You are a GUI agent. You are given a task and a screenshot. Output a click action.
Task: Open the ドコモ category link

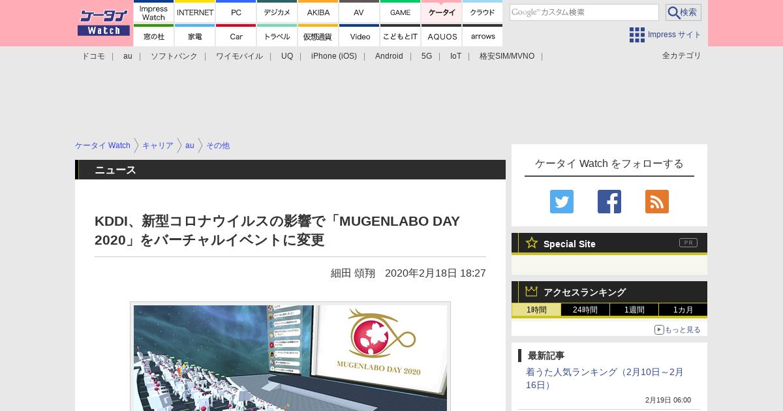[93, 56]
